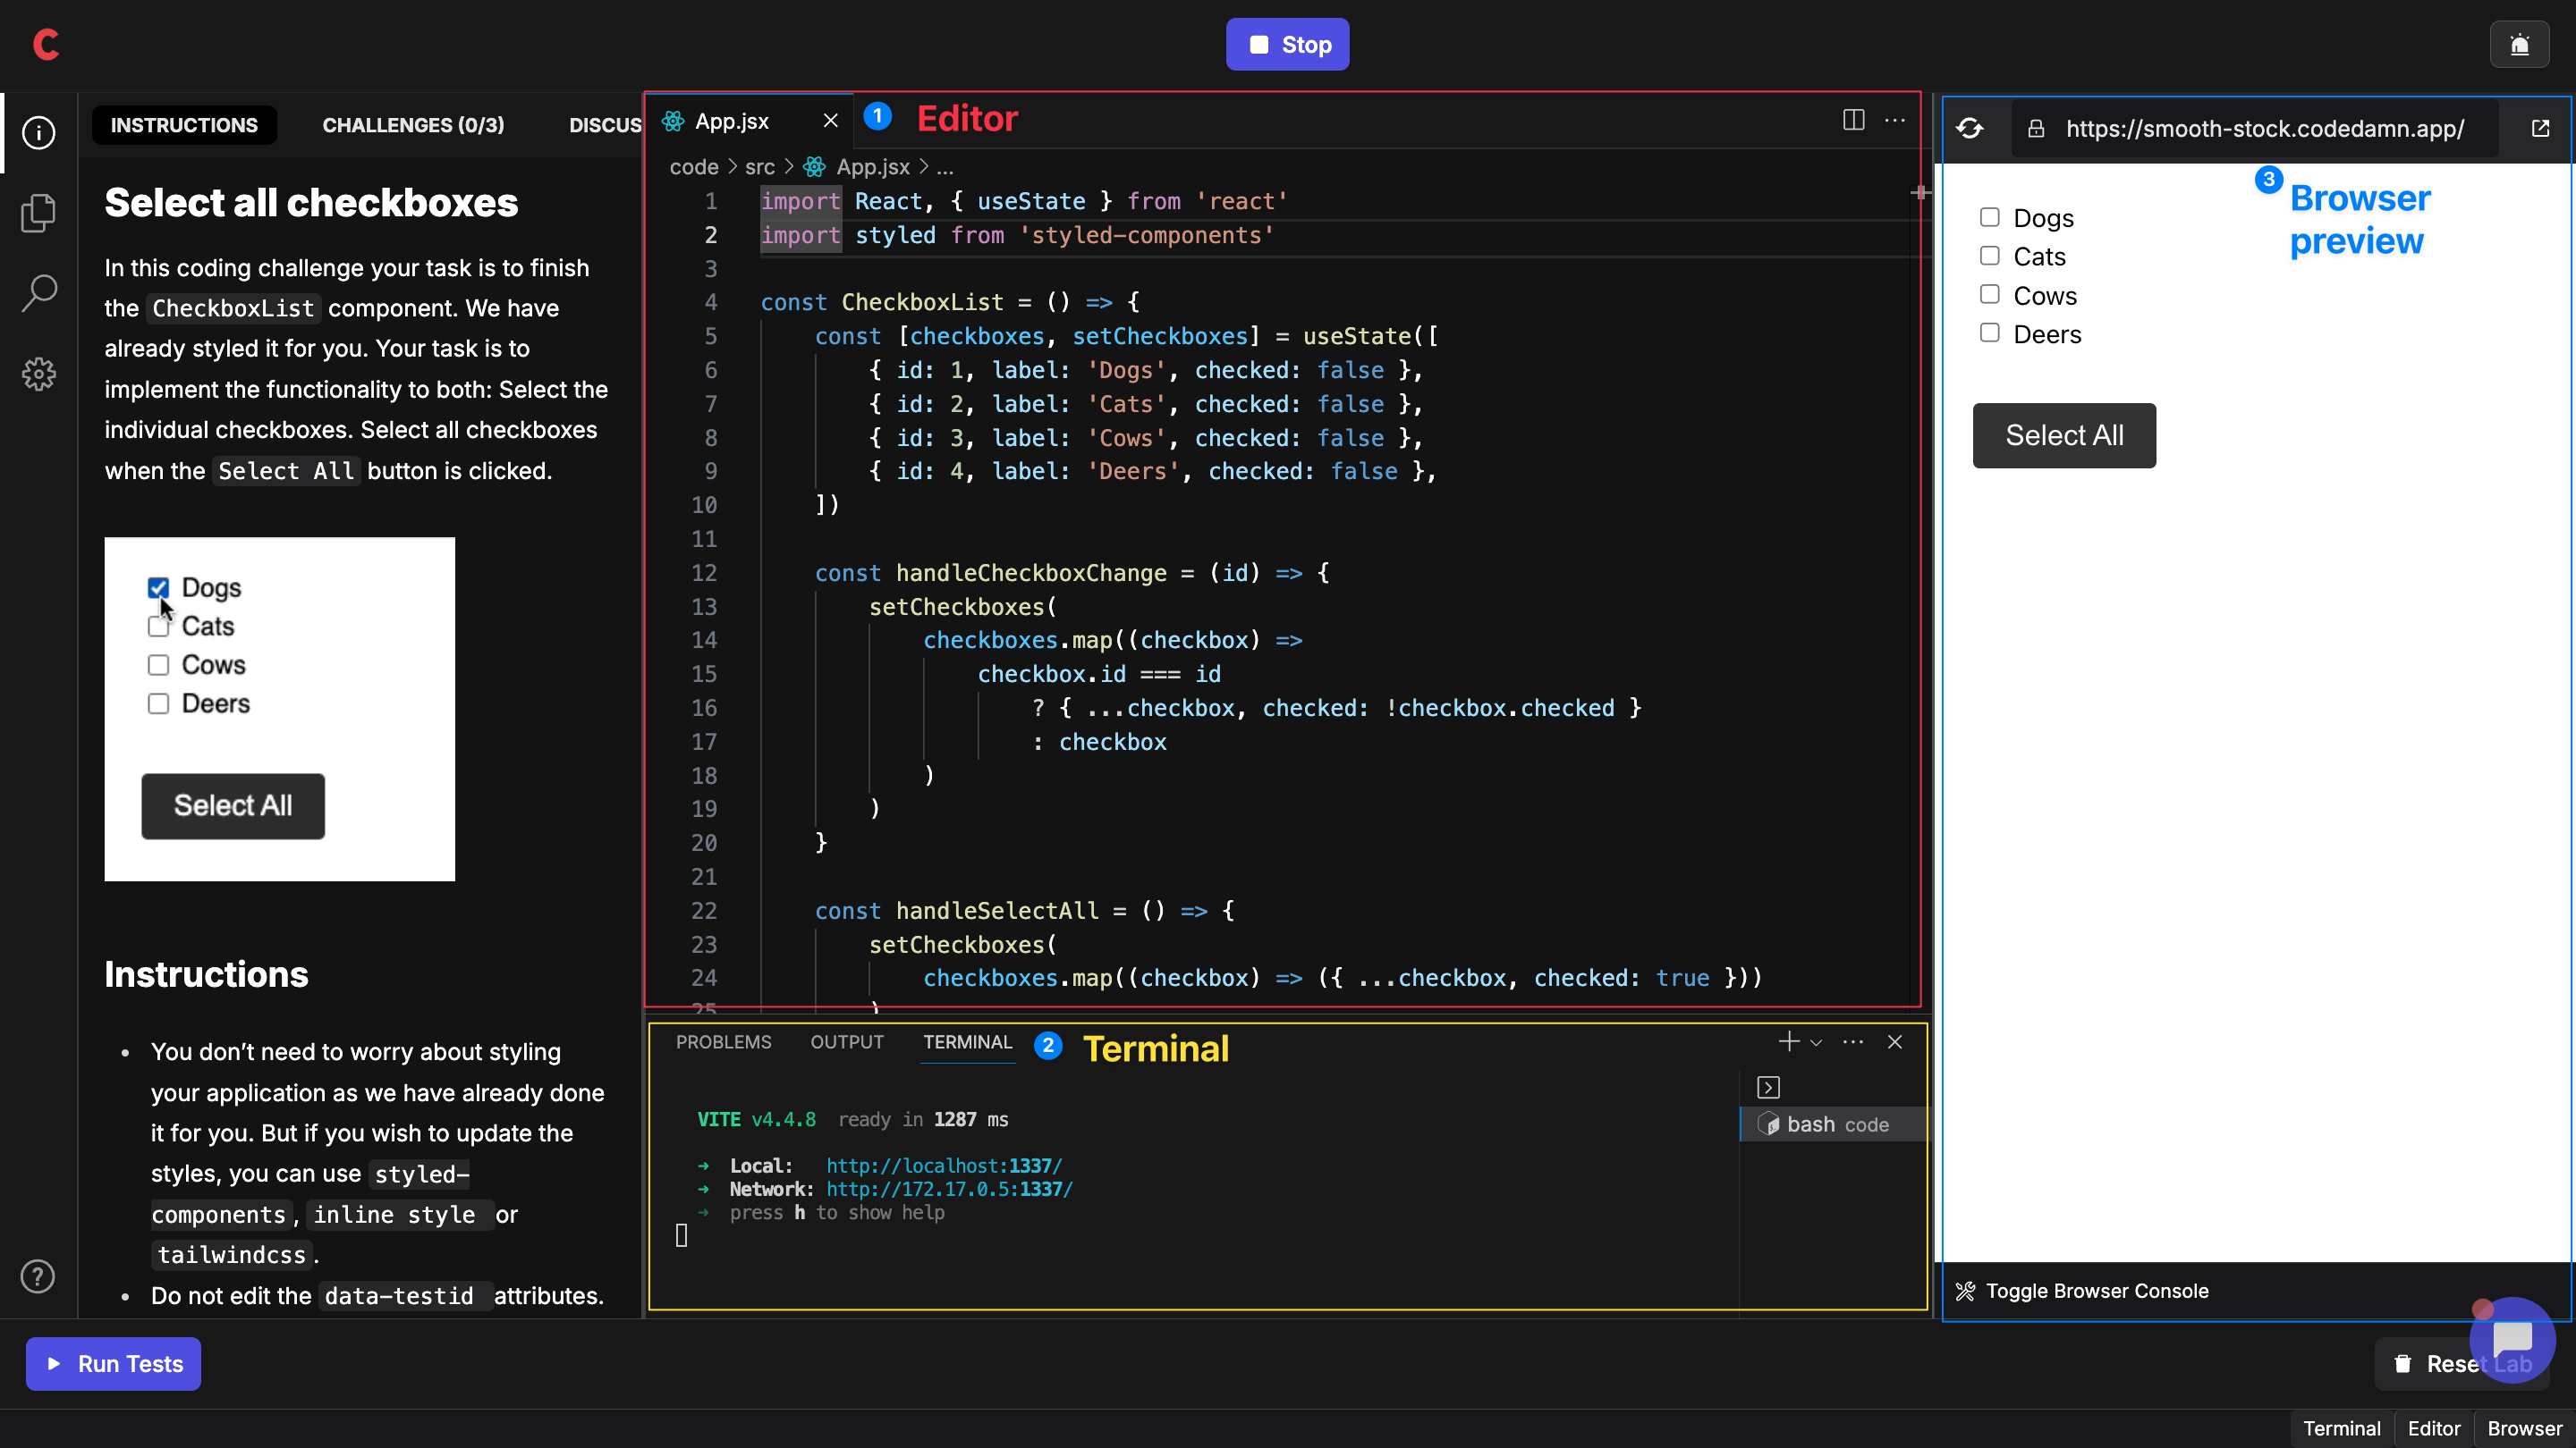Click the open in new tab browser icon
The image size is (2576, 1448).
coord(2542,127)
